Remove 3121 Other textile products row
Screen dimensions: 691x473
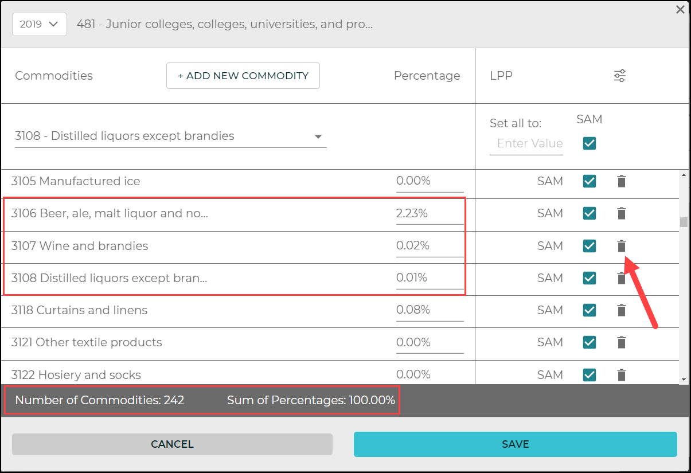coord(621,342)
